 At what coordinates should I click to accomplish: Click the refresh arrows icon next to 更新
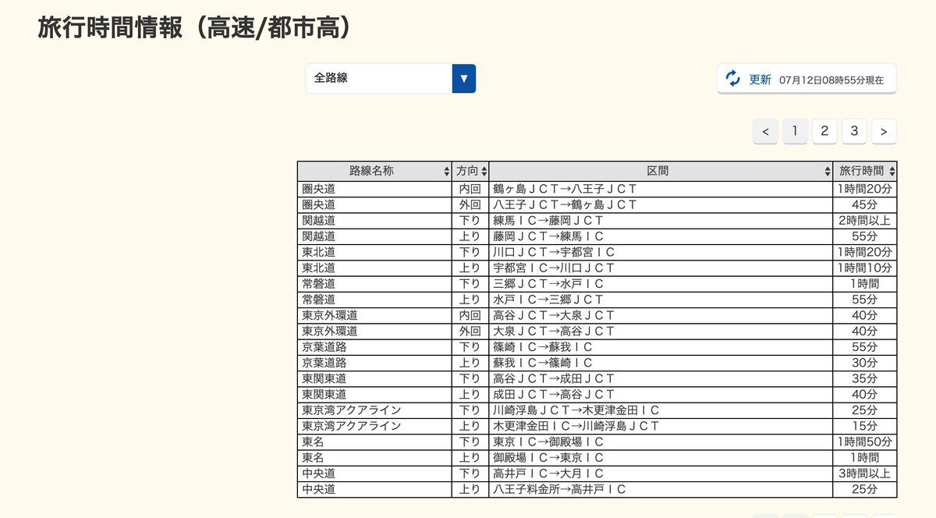coord(732,78)
